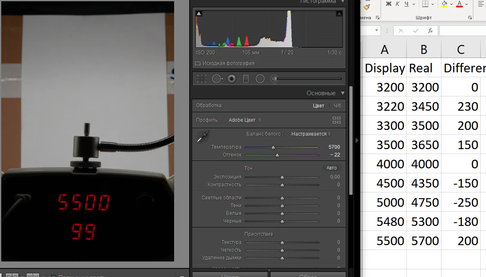This screenshot has width=486, height=277.
Task: Click the Adjustment brush slider handle
Action: tap(274, 79)
